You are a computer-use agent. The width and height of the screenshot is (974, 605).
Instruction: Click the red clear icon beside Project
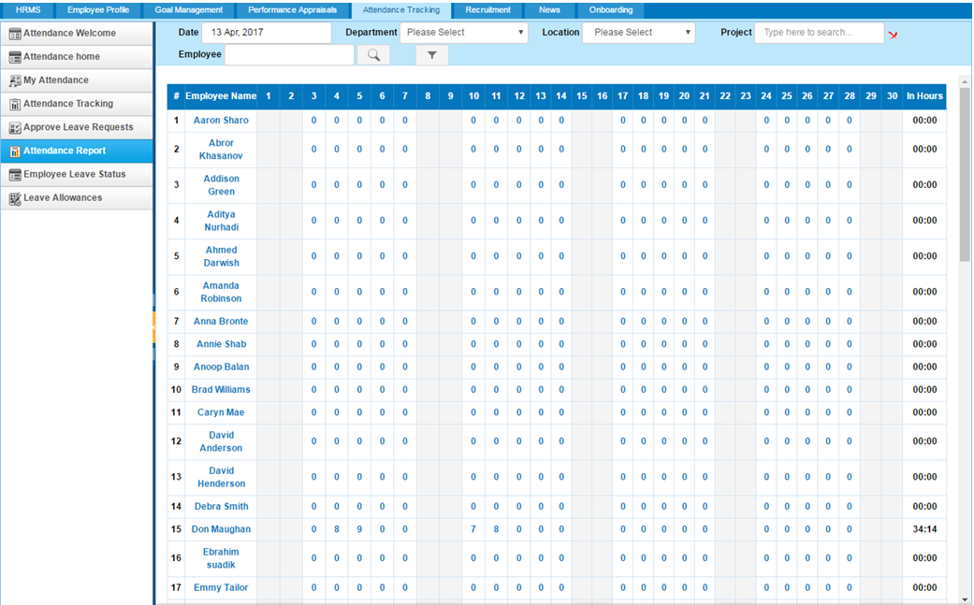tap(893, 35)
